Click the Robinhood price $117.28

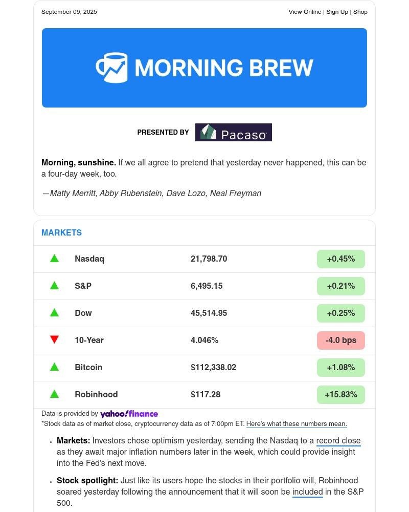pos(206,394)
